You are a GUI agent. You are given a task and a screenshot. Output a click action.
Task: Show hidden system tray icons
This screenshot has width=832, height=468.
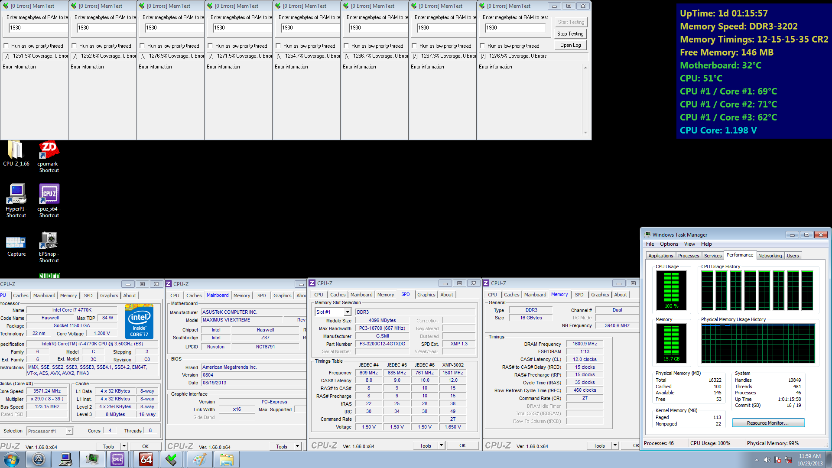click(x=757, y=460)
